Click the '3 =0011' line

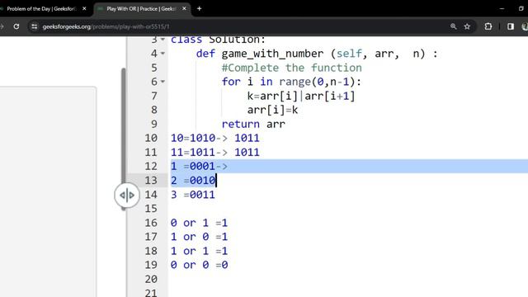point(193,195)
